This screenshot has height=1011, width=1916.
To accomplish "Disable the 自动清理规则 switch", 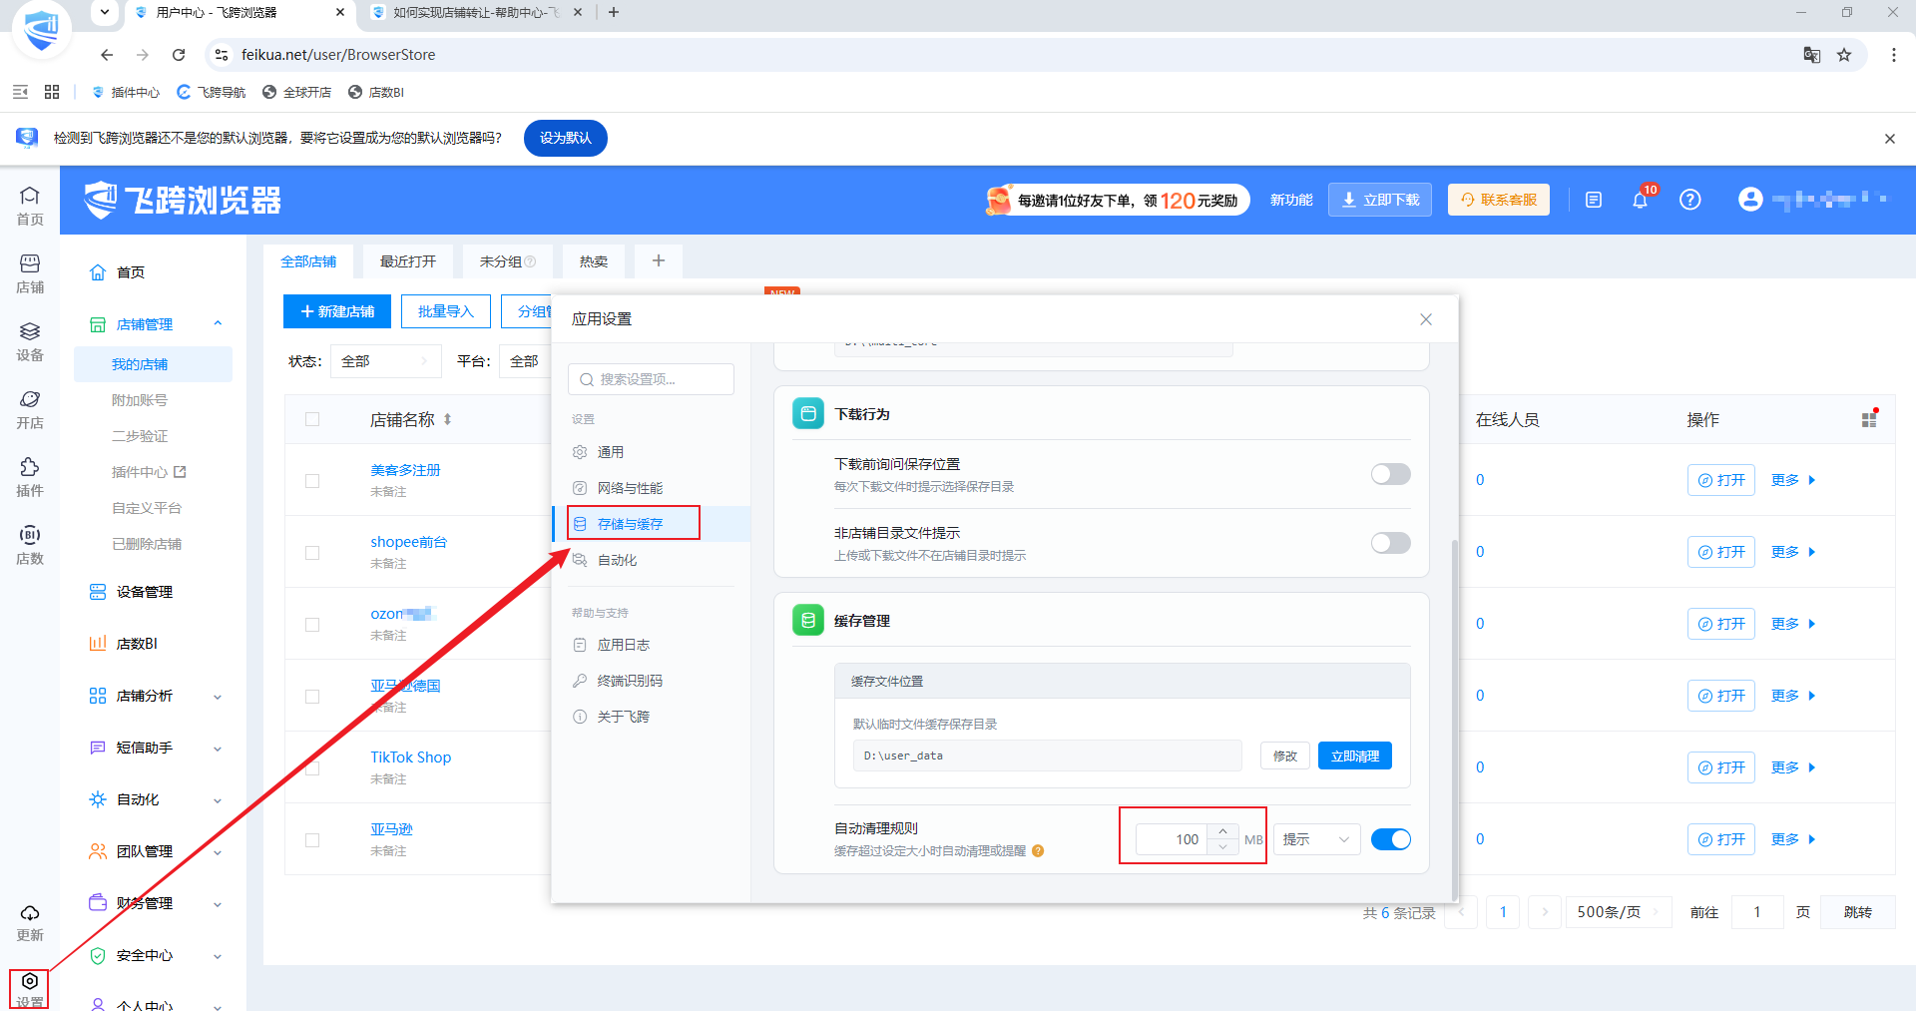I will pyautogui.click(x=1390, y=839).
